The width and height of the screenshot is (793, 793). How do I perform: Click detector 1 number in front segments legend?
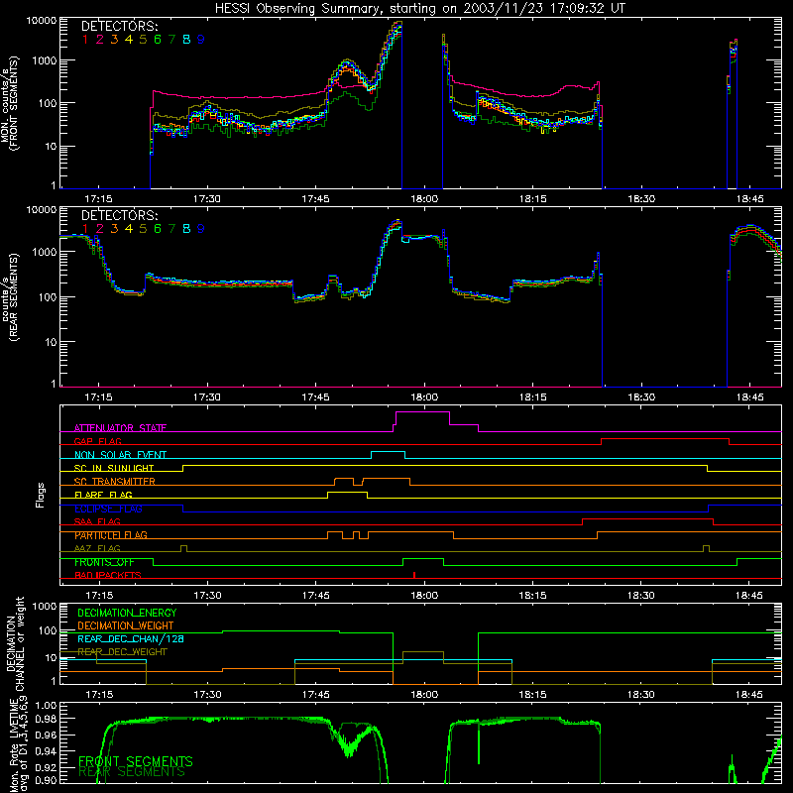click(85, 39)
